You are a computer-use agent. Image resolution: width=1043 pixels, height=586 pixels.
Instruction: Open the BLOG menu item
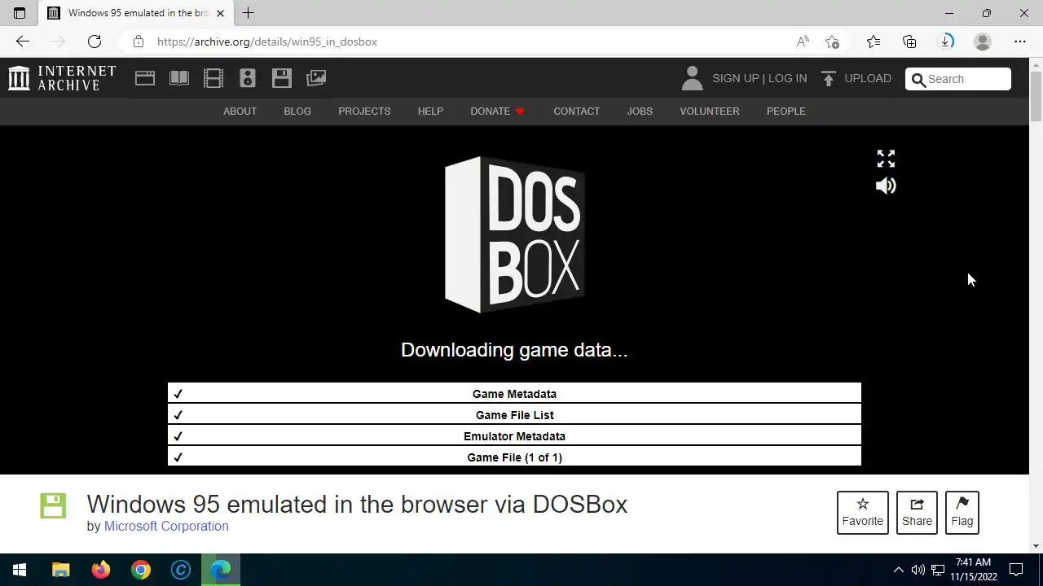[297, 112]
